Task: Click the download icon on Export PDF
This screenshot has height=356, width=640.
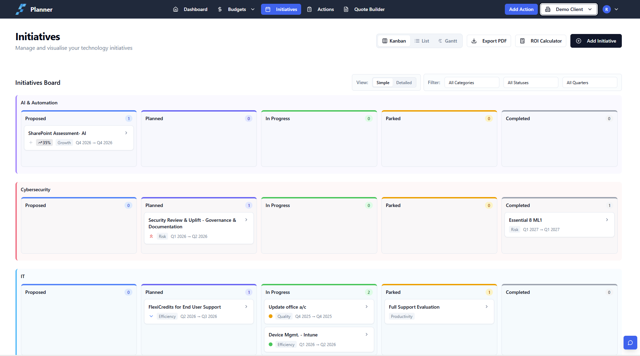Action: 474,41
